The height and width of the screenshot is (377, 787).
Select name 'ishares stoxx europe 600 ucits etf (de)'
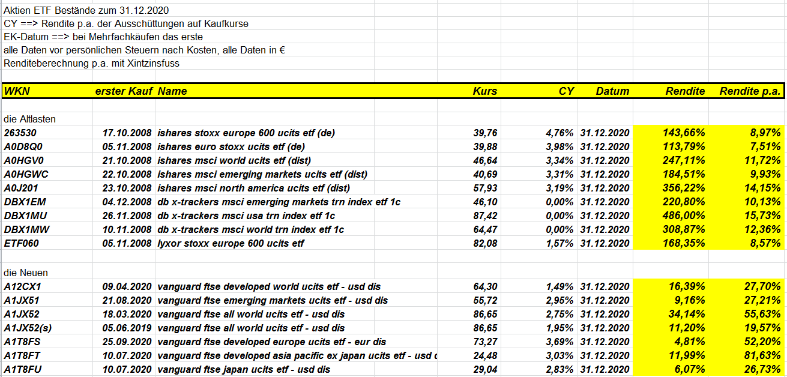click(245, 133)
